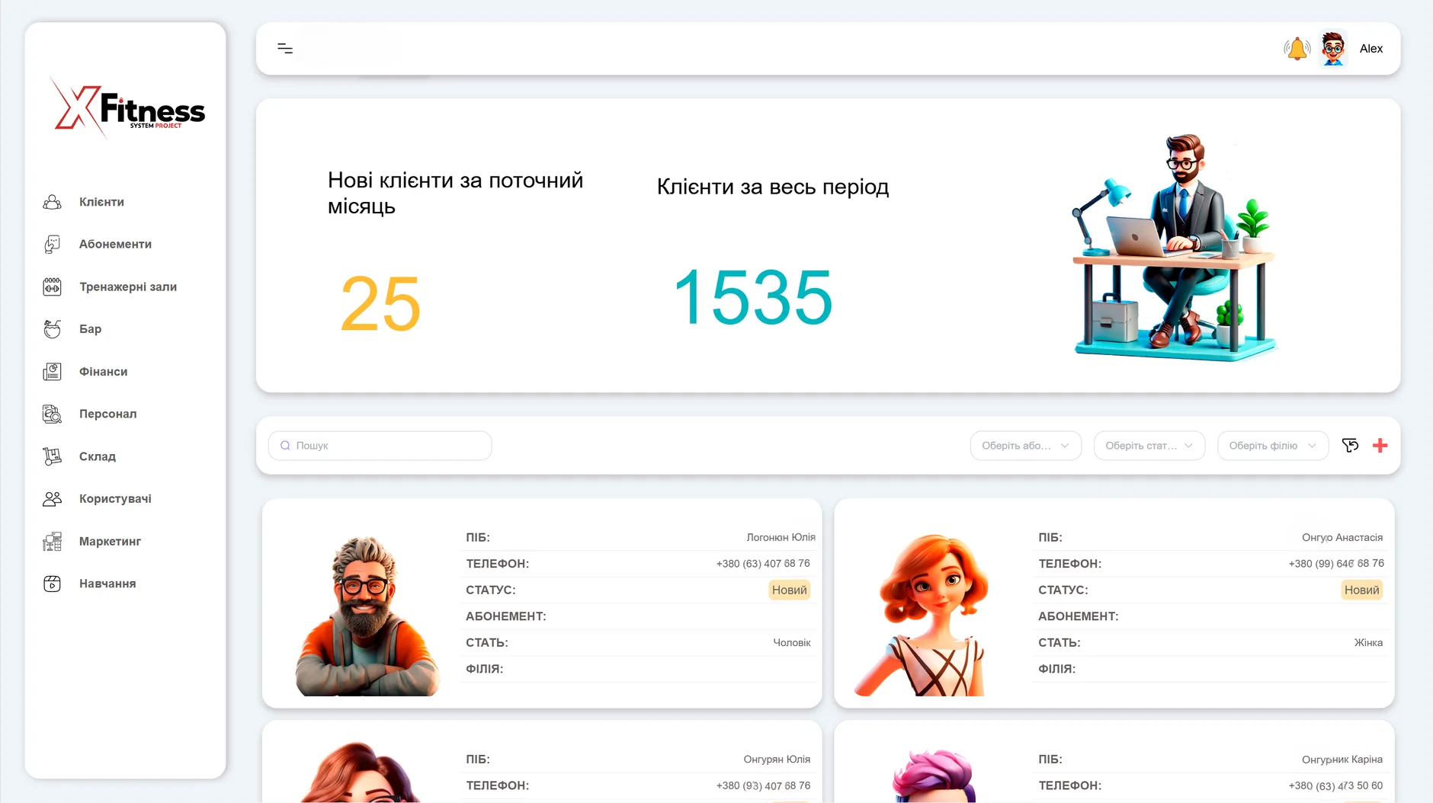
Task: Expand the 'Оберіть або…' subscription dropdown
Action: click(1025, 446)
